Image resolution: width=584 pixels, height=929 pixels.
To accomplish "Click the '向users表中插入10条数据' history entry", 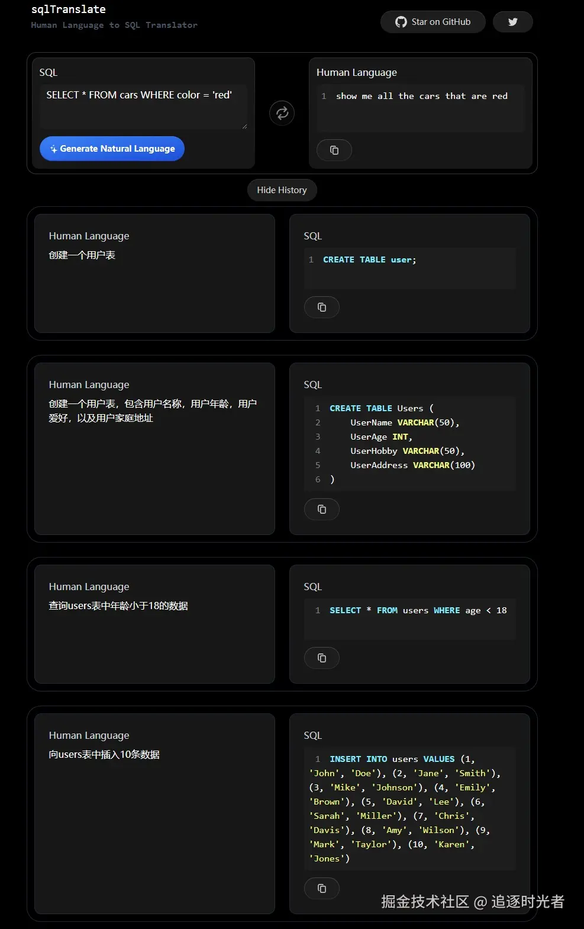I will coord(104,755).
